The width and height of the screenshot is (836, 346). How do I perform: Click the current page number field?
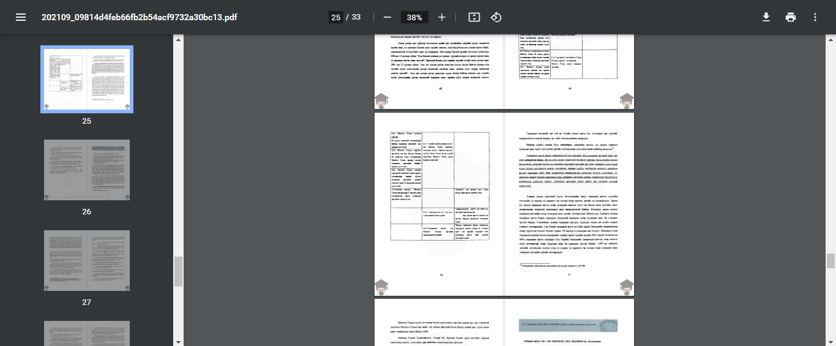(336, 17)
